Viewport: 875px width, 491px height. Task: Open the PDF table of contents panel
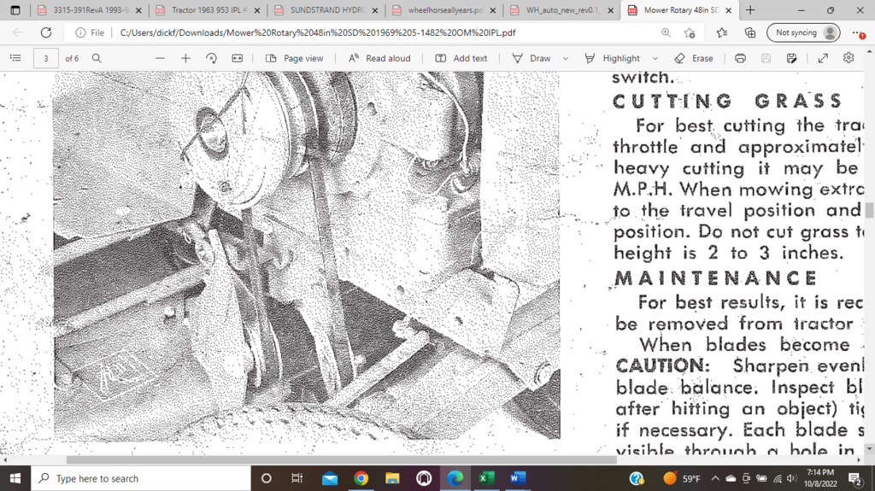15,58
